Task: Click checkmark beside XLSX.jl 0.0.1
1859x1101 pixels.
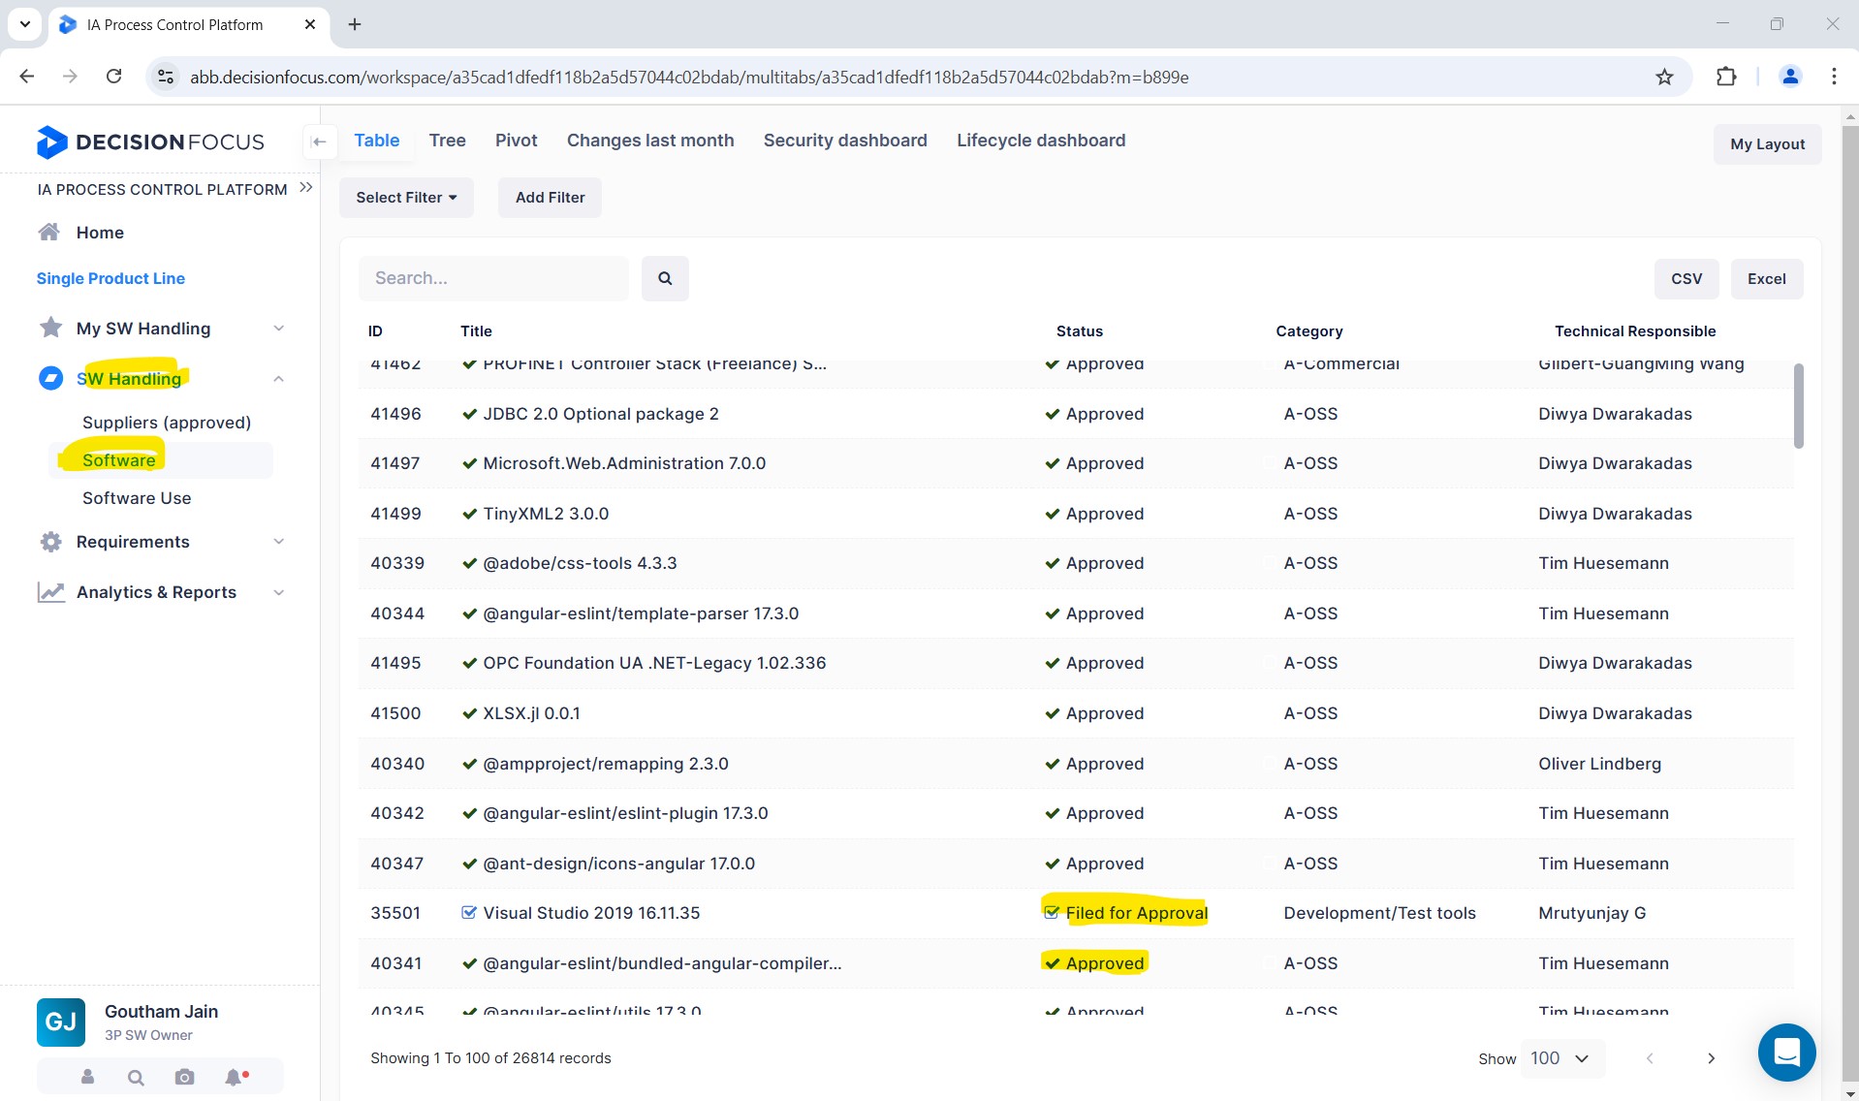Action: coord(469,713)
